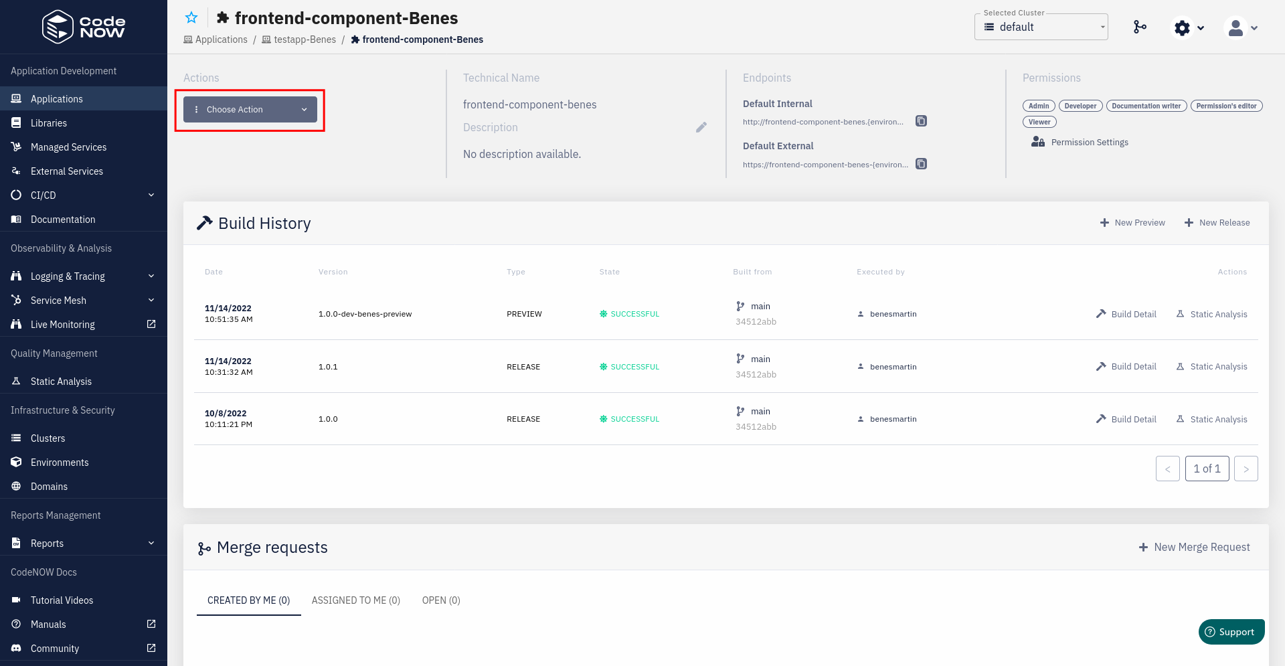Viewport: 1285px width, 666px height.
Task: Click the Build History hammer icon
Action: point(205,223)
